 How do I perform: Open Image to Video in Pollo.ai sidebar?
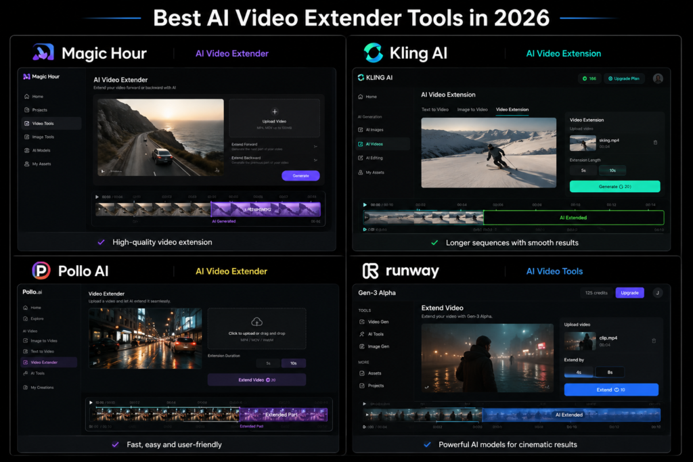40,341
